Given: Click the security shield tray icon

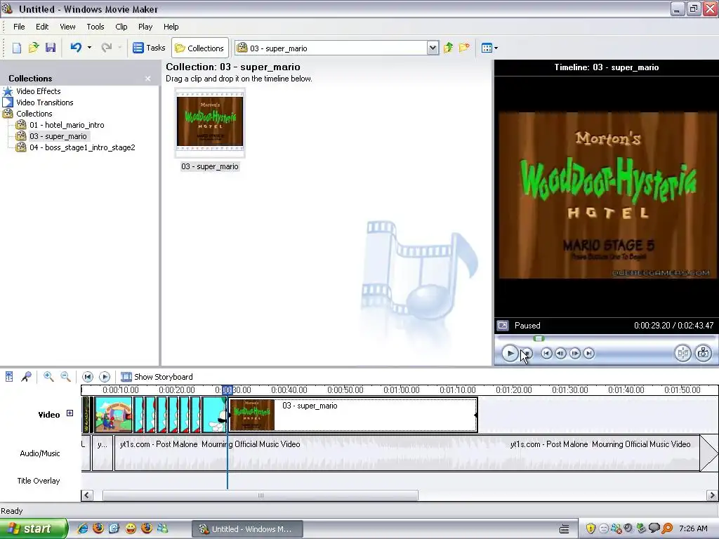Looking at the screenshot, I should tap(591, 528).
